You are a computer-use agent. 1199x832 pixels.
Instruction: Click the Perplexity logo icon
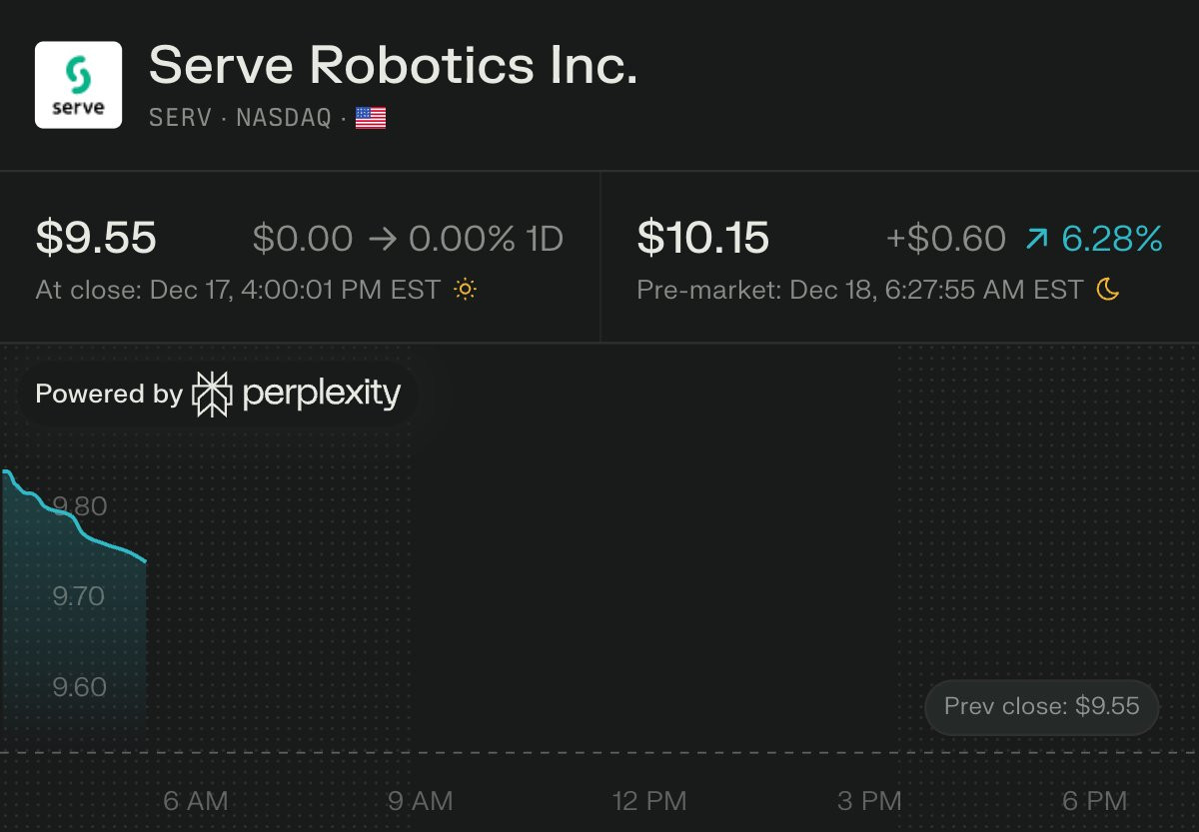[212, 394]
